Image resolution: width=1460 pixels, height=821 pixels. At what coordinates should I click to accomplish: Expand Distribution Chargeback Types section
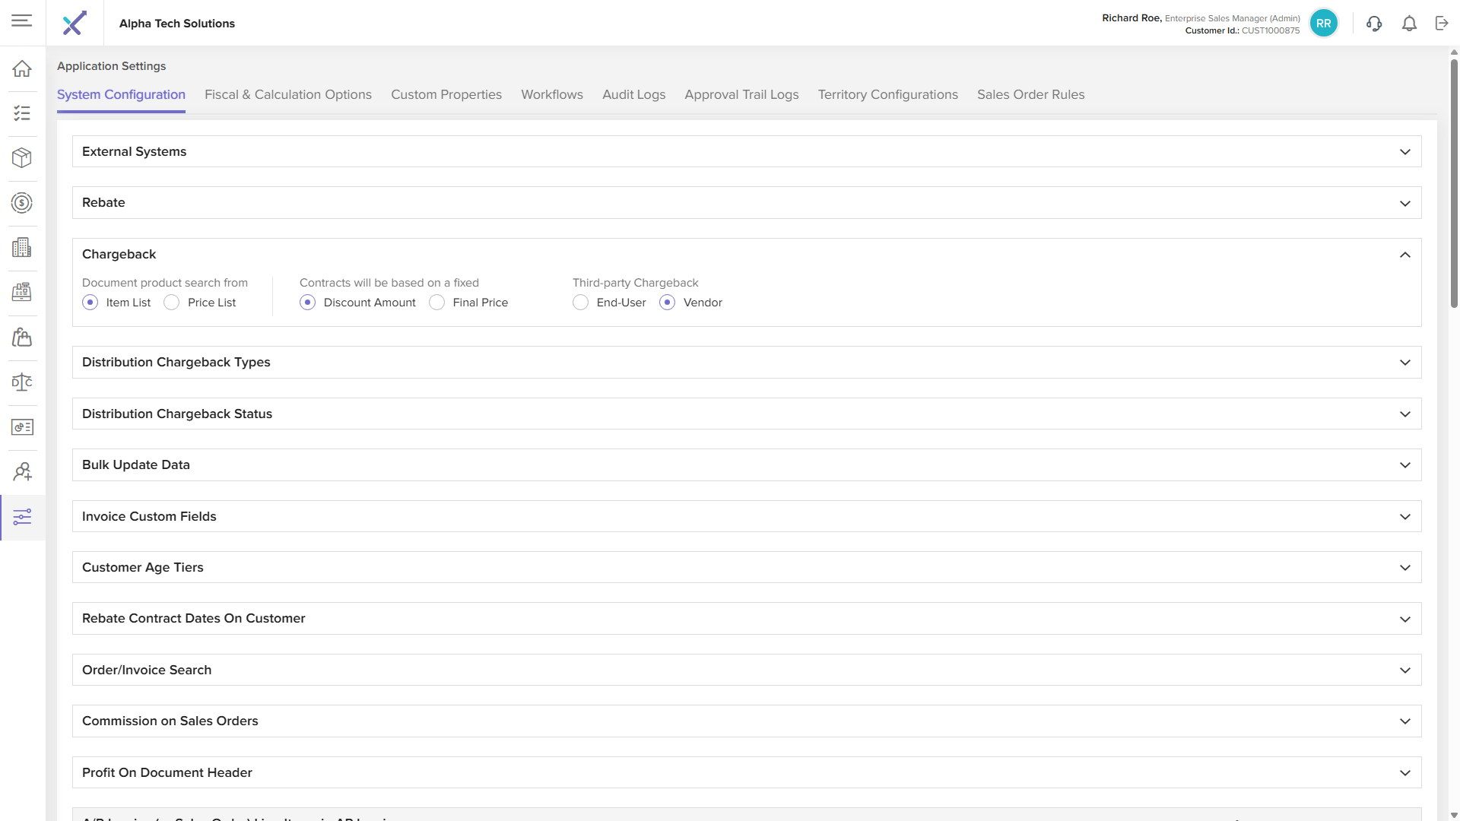coord(1404,363)
